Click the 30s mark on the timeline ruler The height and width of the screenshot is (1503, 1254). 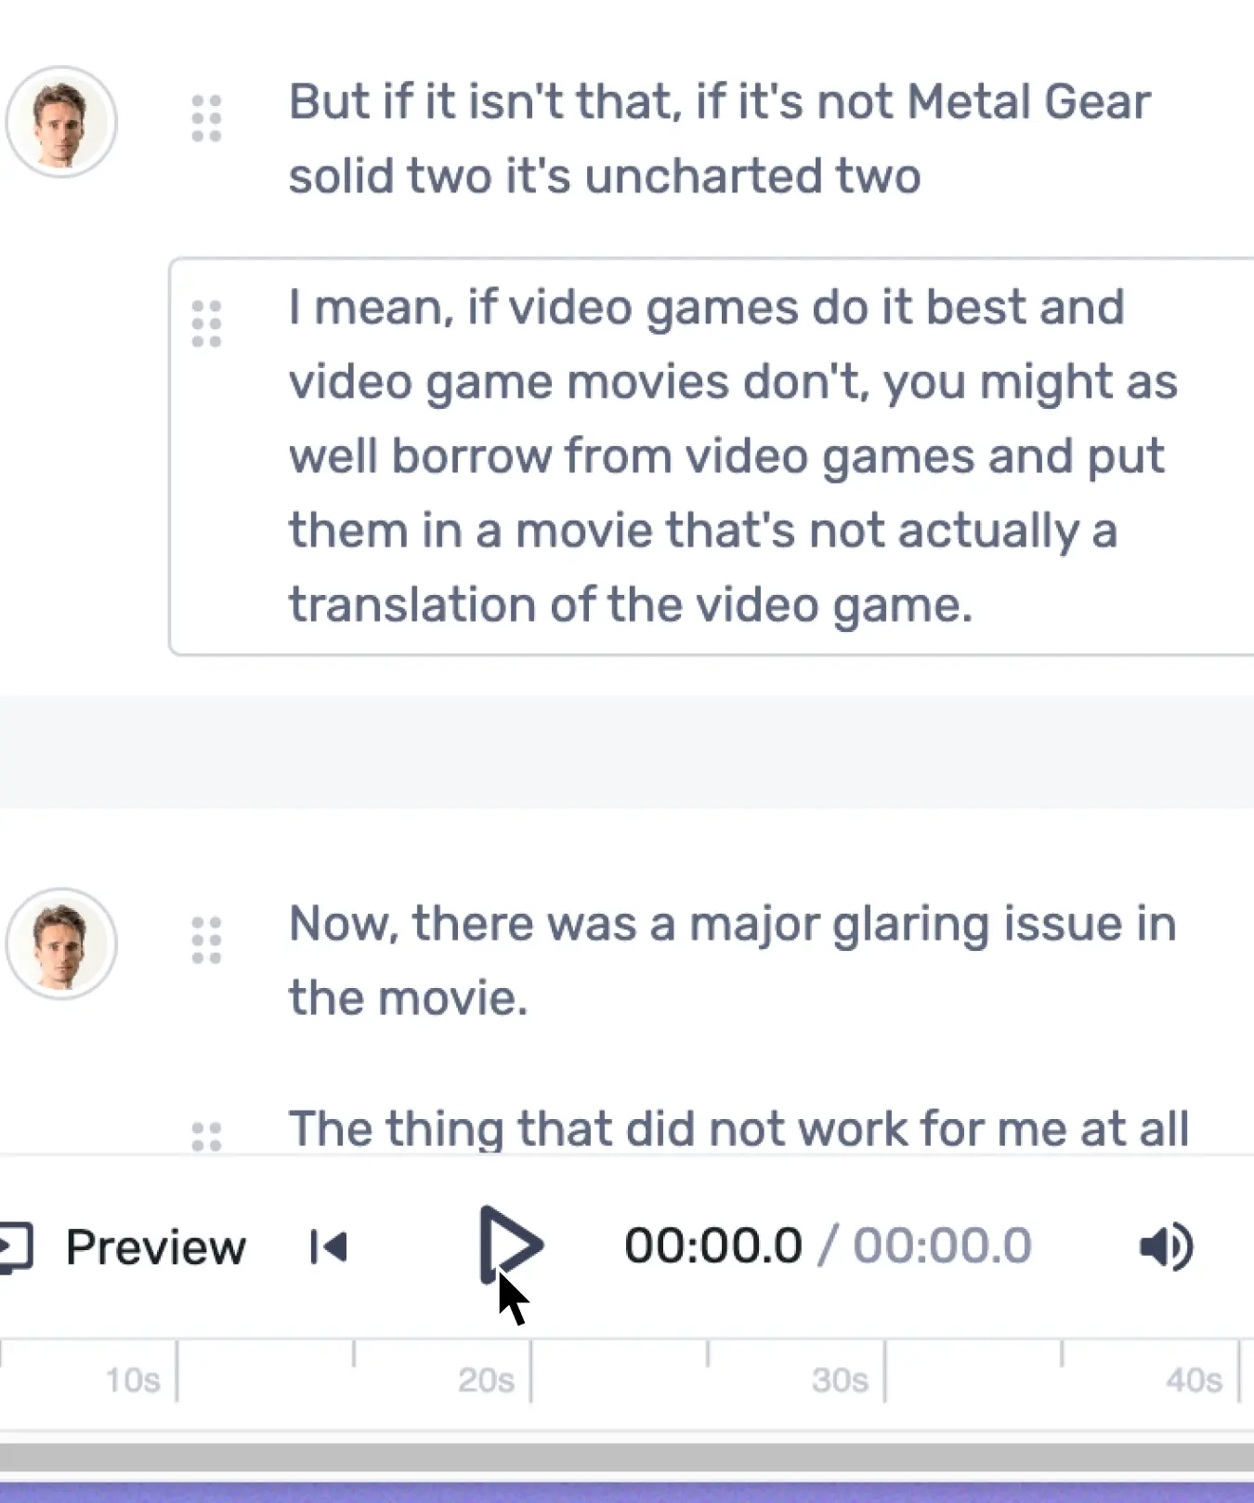841,1379
